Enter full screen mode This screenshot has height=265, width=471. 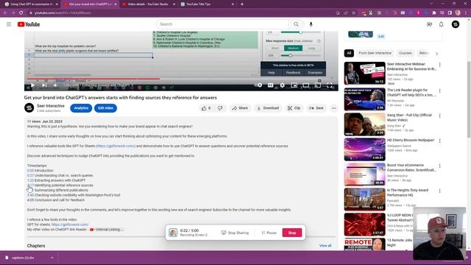pos(329,85)
